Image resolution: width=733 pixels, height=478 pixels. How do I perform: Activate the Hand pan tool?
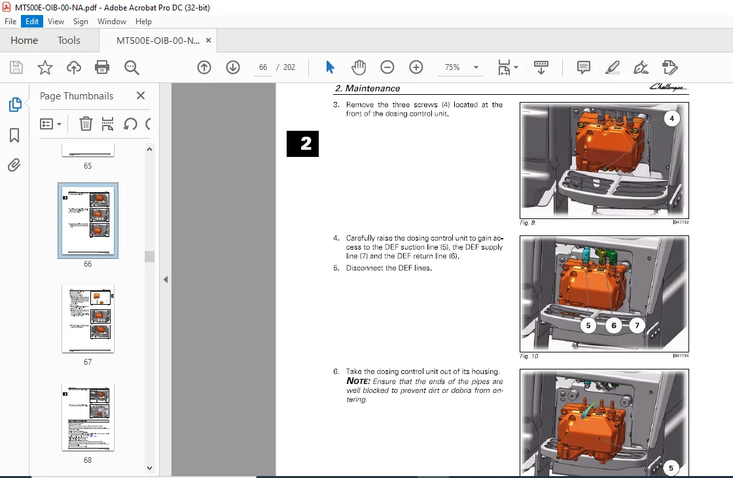359,67
